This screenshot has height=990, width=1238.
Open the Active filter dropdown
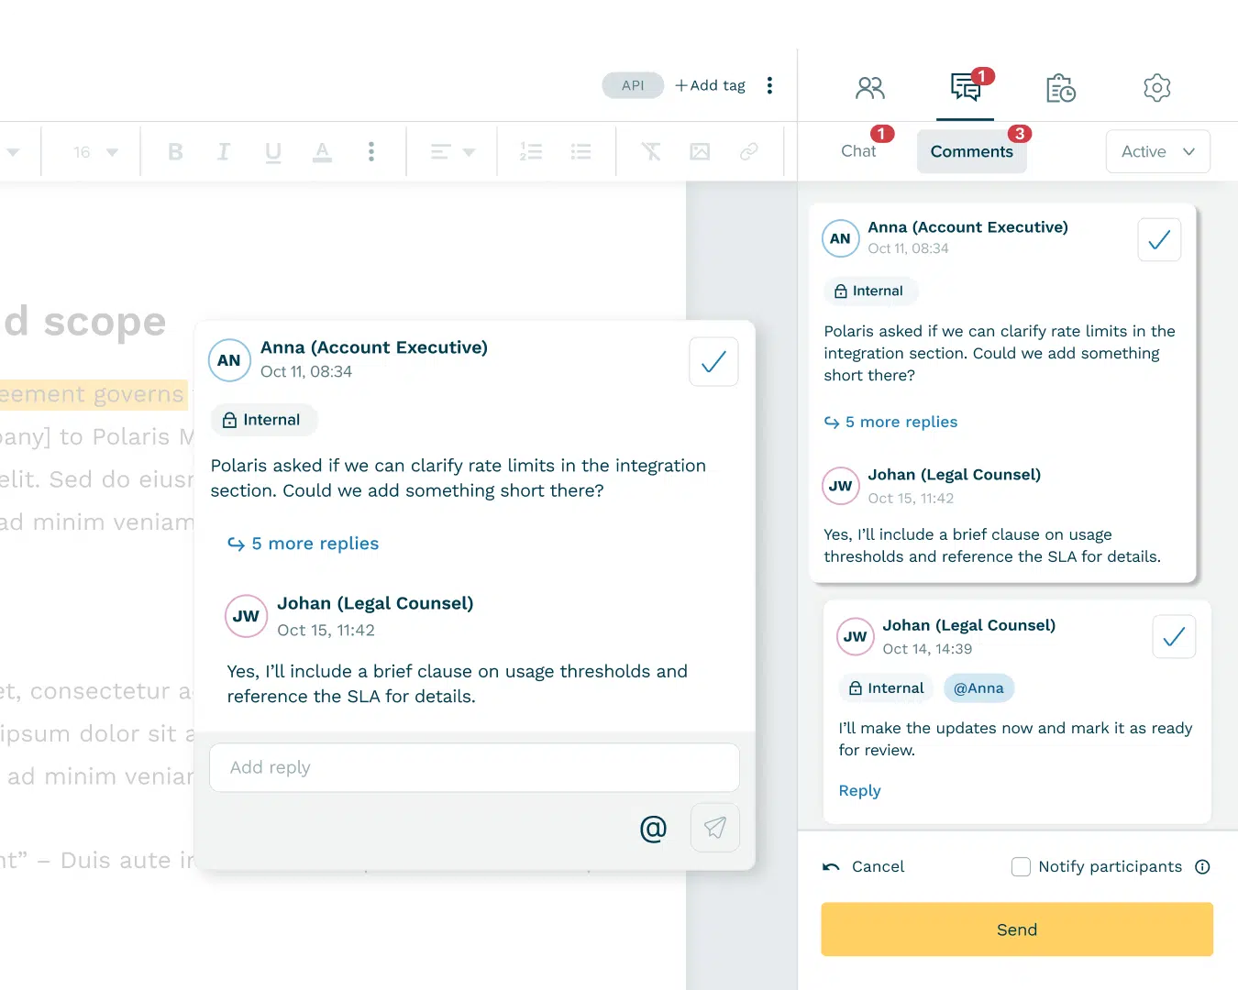[x=1157, y=152]
